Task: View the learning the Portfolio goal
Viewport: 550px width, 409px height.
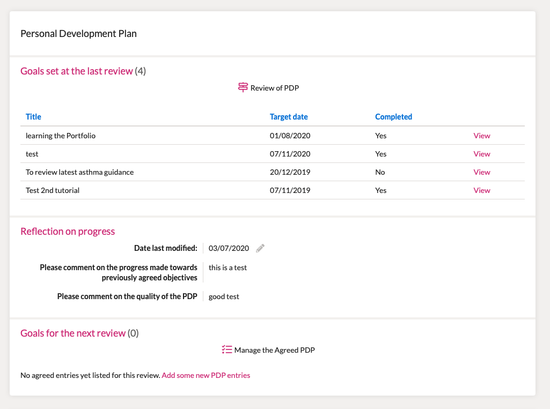Action: point(482,136)
